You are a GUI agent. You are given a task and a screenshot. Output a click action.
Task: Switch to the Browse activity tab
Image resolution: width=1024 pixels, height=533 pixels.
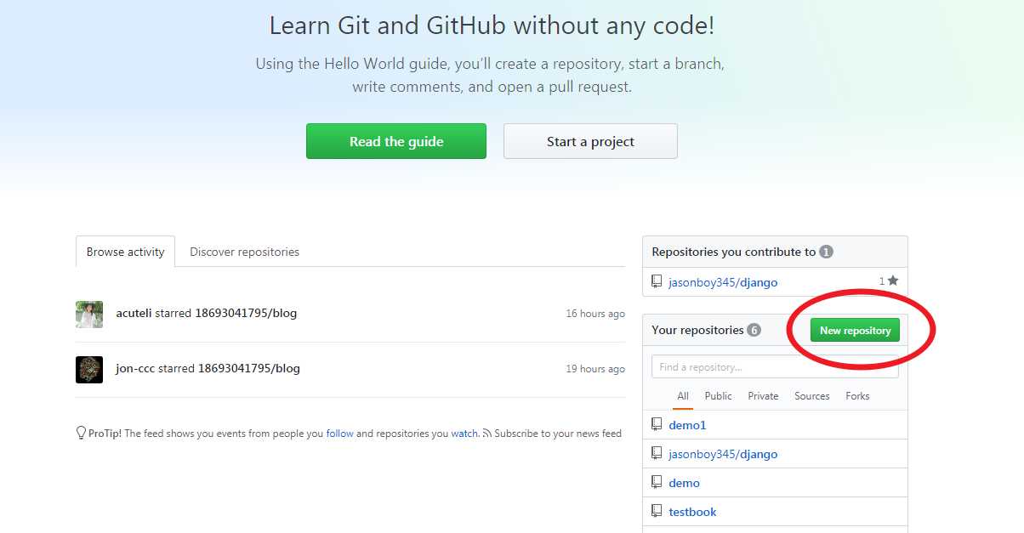(x=125, y=252)
